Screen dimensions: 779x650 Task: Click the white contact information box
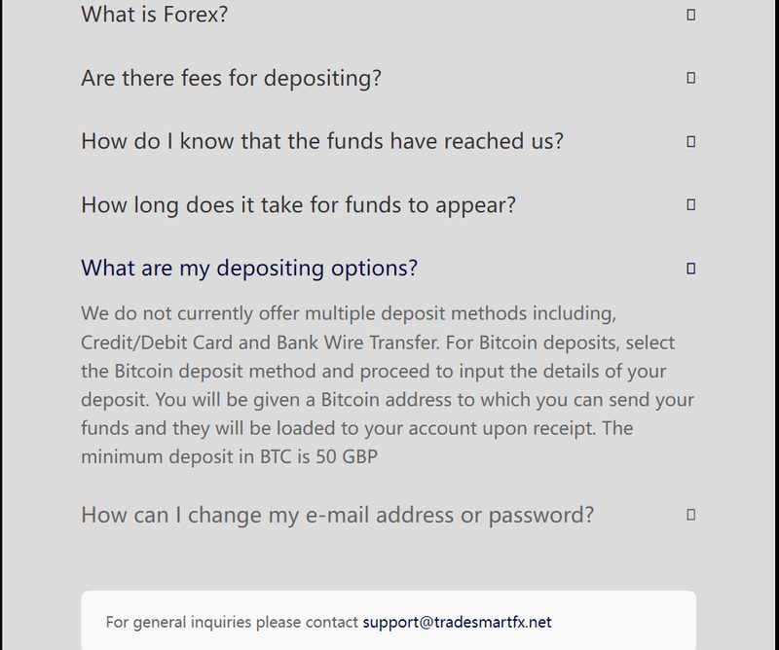pos(389,620)
